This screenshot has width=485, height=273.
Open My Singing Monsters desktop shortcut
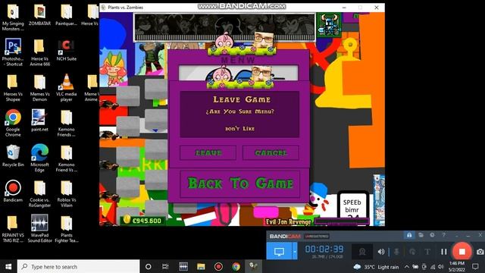pyautogui.click(x=13, y=17)
